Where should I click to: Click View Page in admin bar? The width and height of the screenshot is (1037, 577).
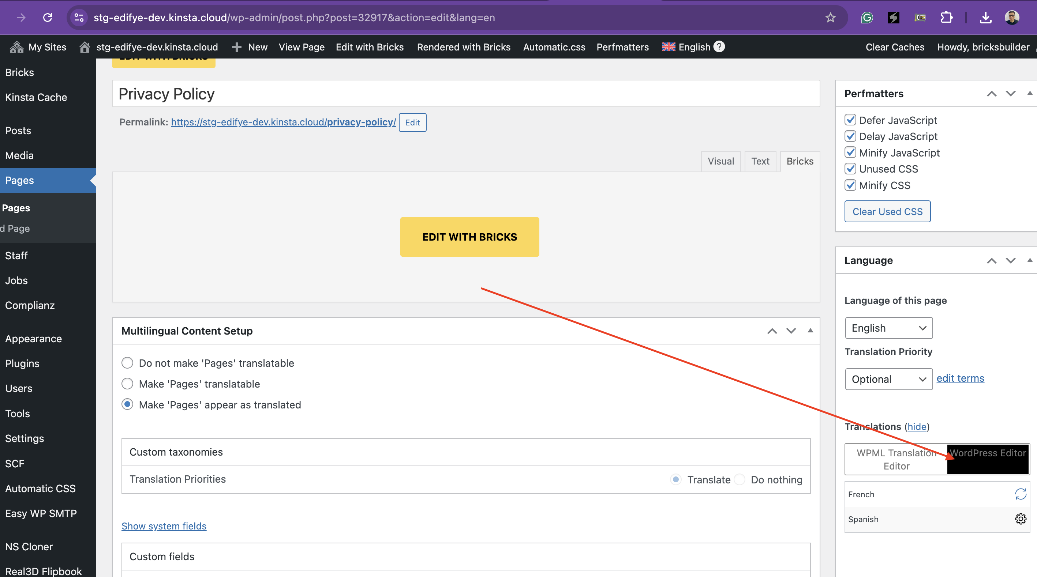302,47
